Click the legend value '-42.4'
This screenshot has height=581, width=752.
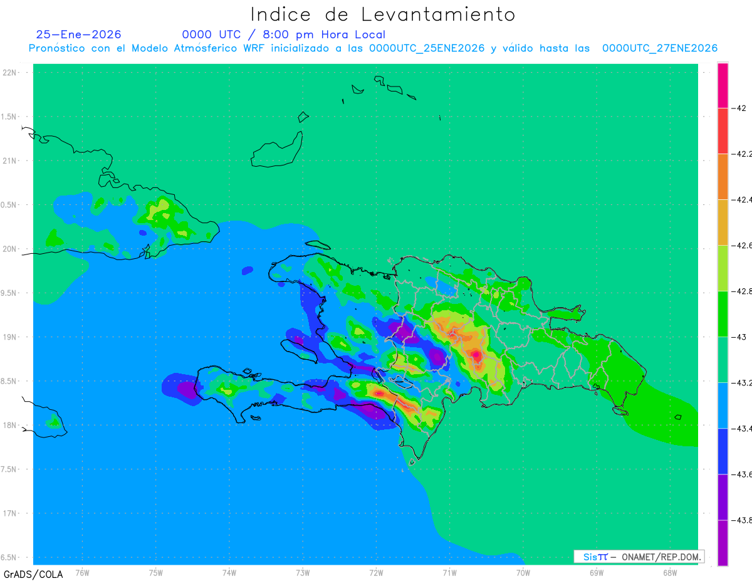click(x=743, y=199)
